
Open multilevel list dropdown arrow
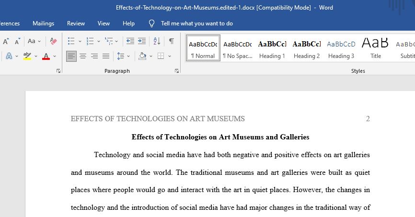click(x=116, y=41)
